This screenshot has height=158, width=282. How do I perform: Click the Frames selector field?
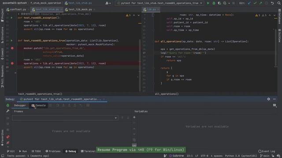65,118
